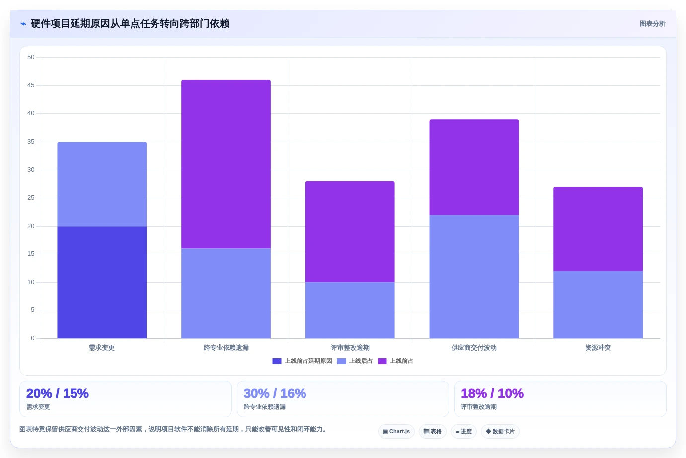Screen dimensions: 686x458
Task: Click the chart title 硬件项目延期原因从单点任务转向跨部门依赖
Action: point(130,24)
